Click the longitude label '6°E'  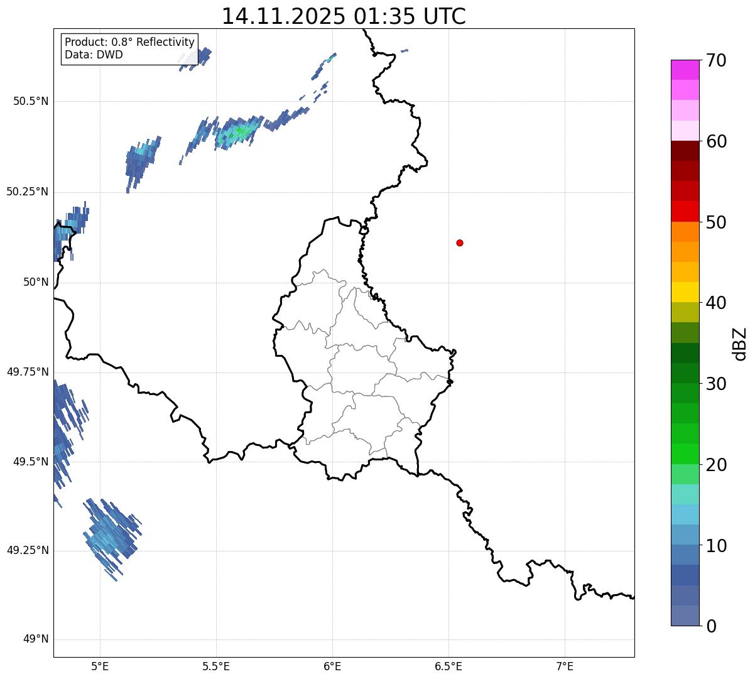[332, 666]
